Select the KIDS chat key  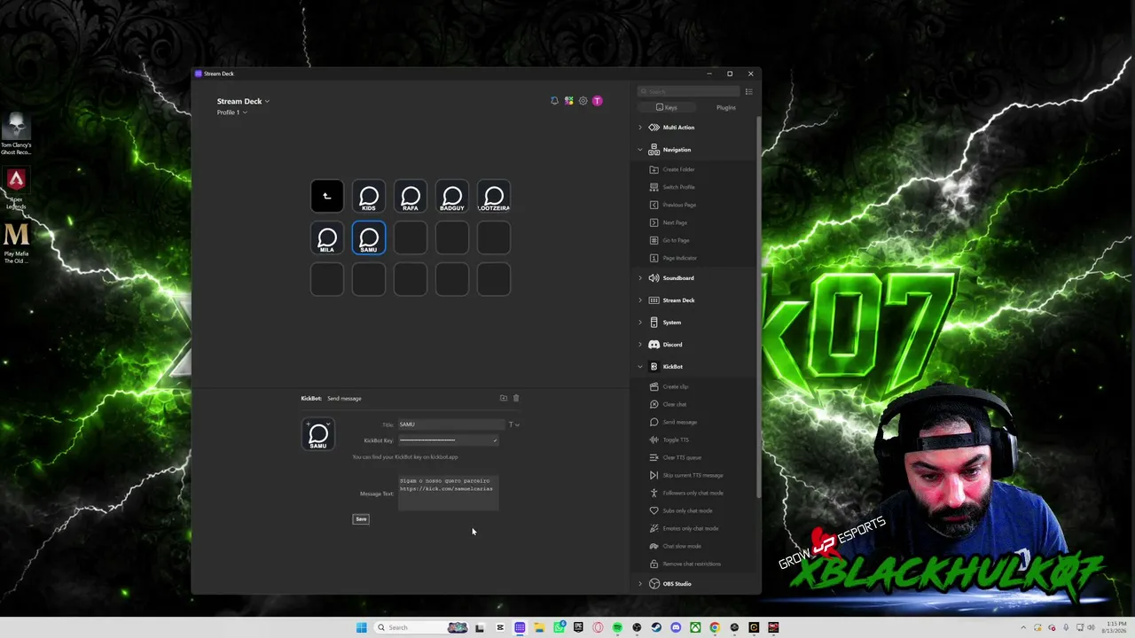[369, 197]
